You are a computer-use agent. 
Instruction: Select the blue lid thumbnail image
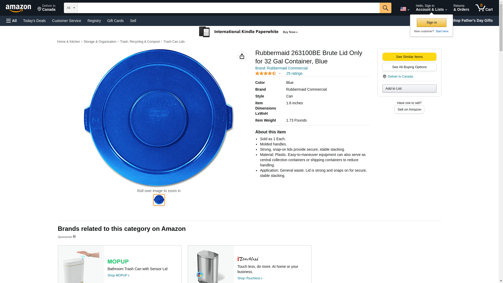tap(159, 200)
